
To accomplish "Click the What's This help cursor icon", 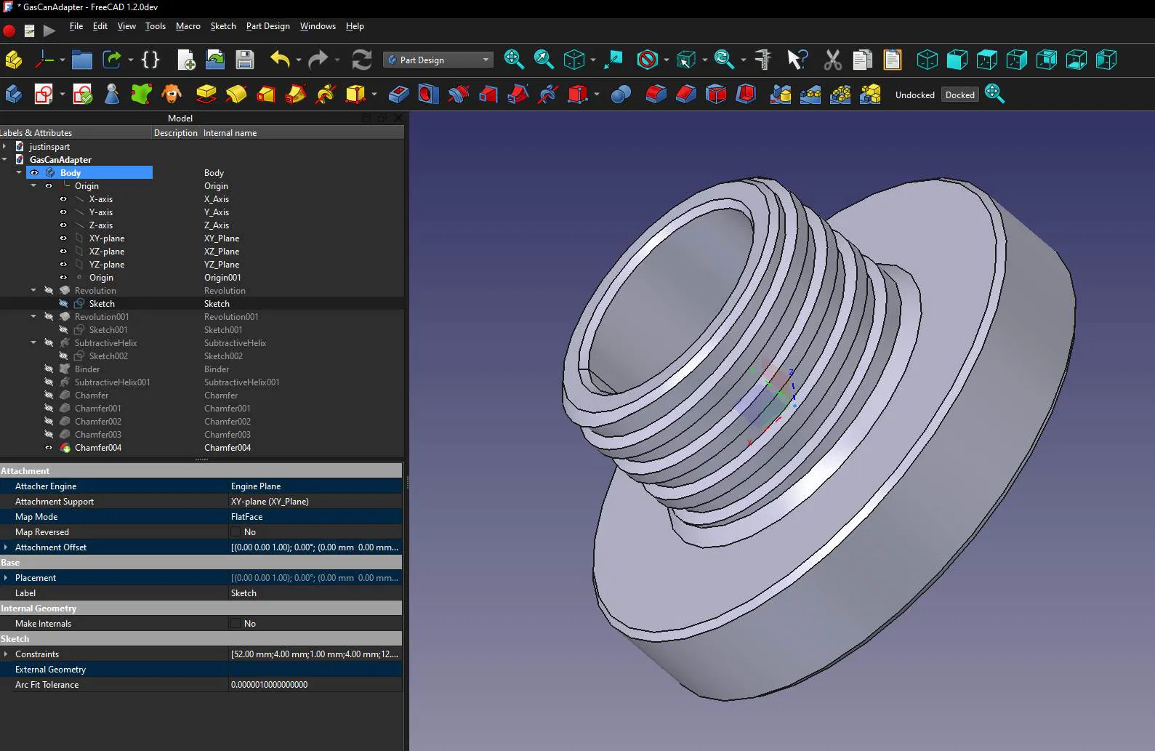I will pyautogui.click(x=797, y=60).
